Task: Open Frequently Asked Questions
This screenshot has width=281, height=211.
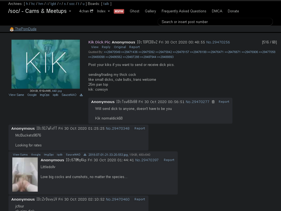Action: point(184,11)
